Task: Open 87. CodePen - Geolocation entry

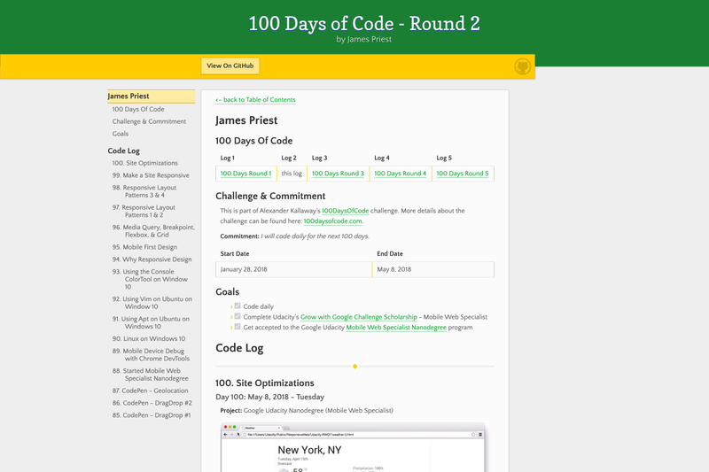Action: (150, 391)
